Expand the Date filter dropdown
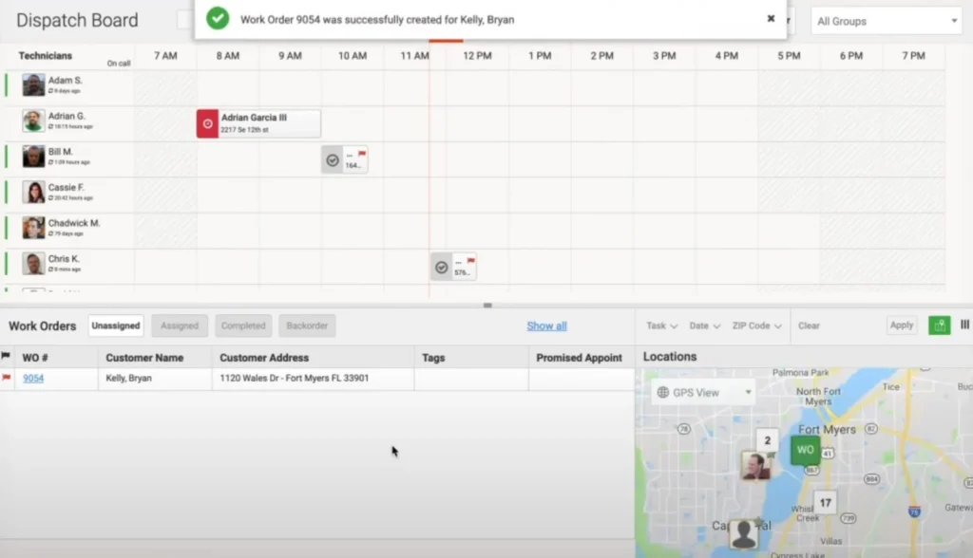The width and height of the screenshot is (973, 558). 704,325
